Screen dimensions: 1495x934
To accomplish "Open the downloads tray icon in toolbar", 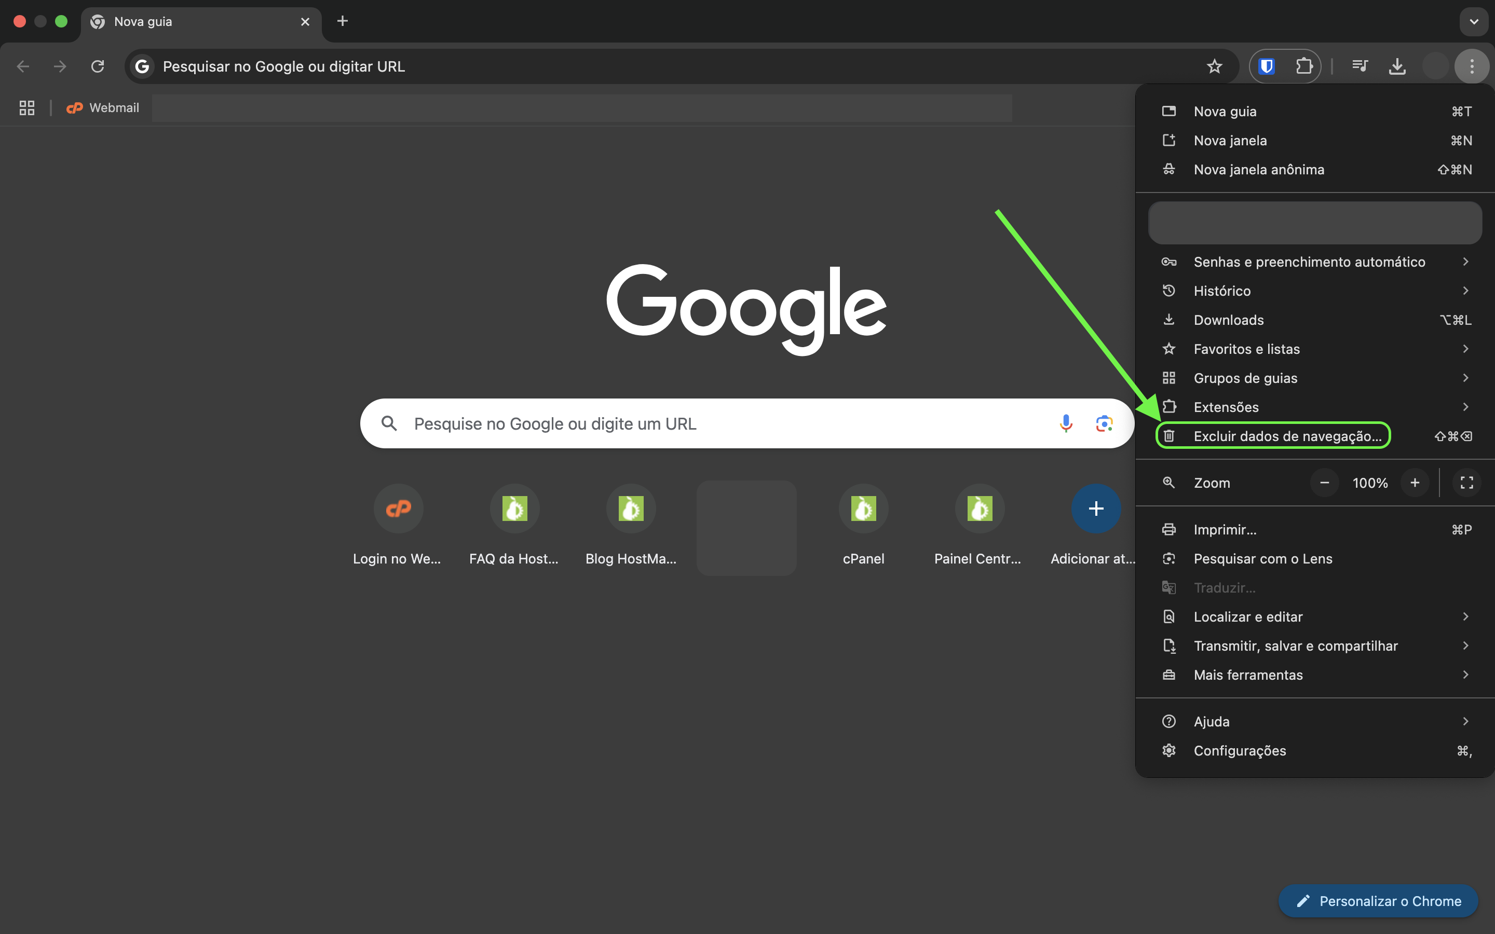I will [x=1397, y=66].
